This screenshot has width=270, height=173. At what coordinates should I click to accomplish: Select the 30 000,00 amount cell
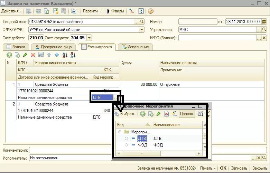139,84
